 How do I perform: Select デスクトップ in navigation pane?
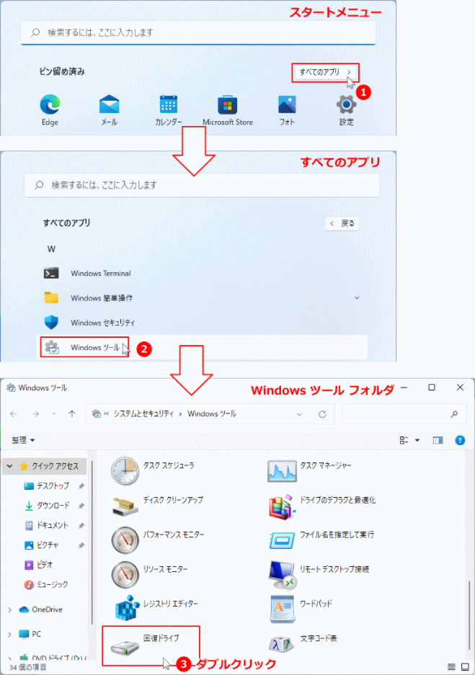point(47,486)
